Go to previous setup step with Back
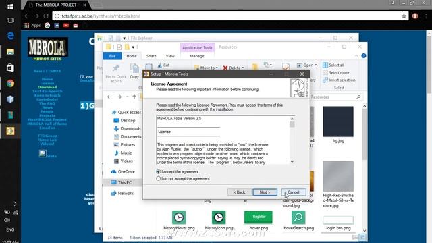 pyautogui.click(x=240, y=192)
